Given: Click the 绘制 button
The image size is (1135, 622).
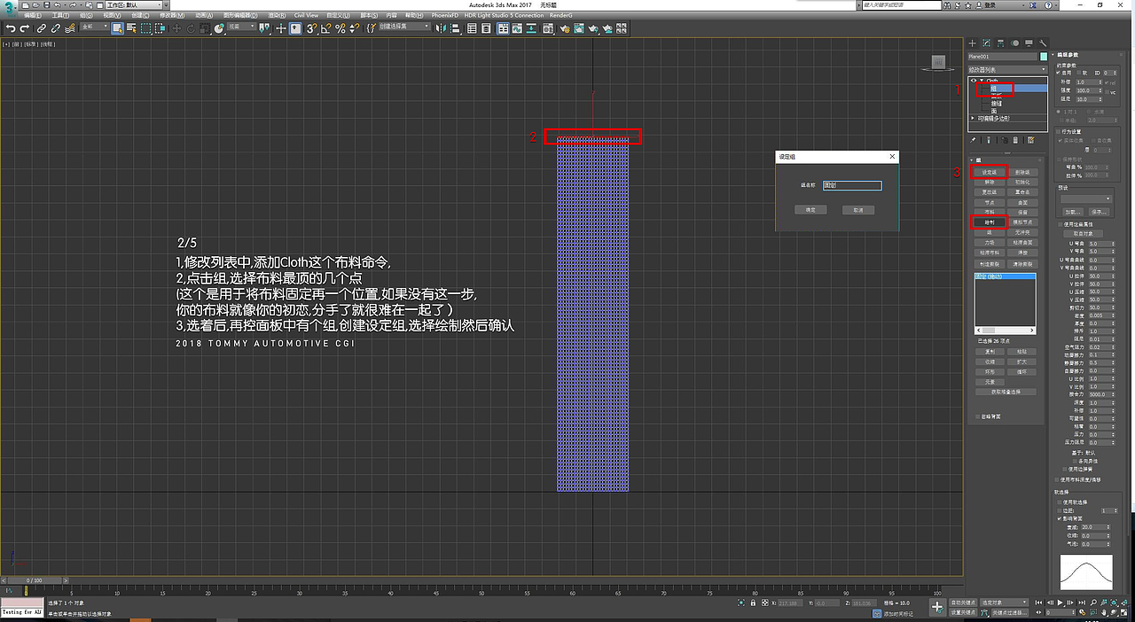Looking at the screenshot, I should pyautogui.click(x=990, y=222).
